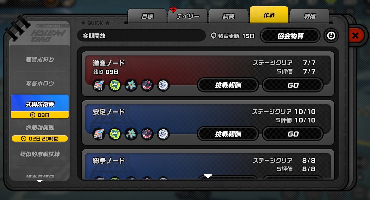Select 零号ホロウ in the sidebar

(40, 83)
